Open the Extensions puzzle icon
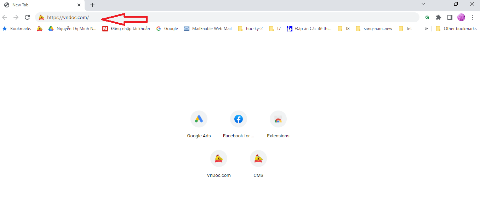Screen dimensions: 480x209 pos(438,17)
